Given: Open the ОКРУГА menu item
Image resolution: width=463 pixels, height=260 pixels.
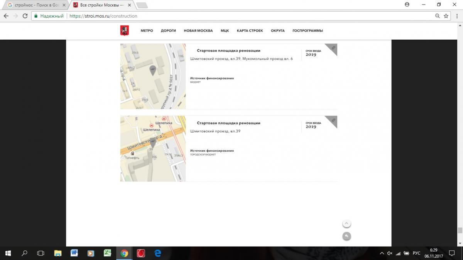Looking at the screenshot, I should tap(277, 31).
